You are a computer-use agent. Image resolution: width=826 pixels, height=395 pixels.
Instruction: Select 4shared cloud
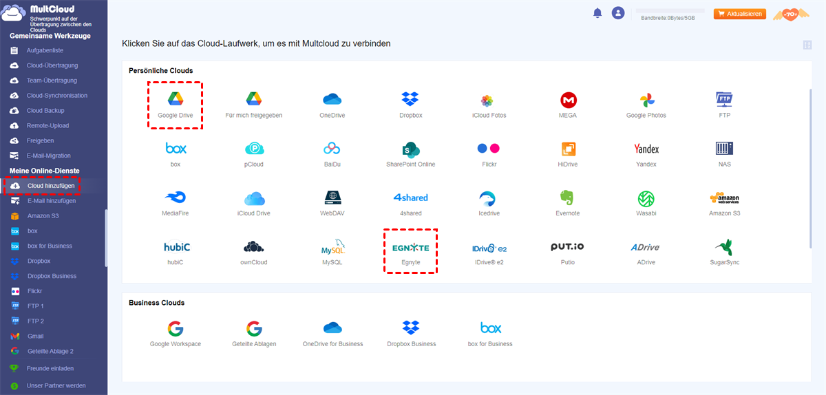[x=411, y=197]
